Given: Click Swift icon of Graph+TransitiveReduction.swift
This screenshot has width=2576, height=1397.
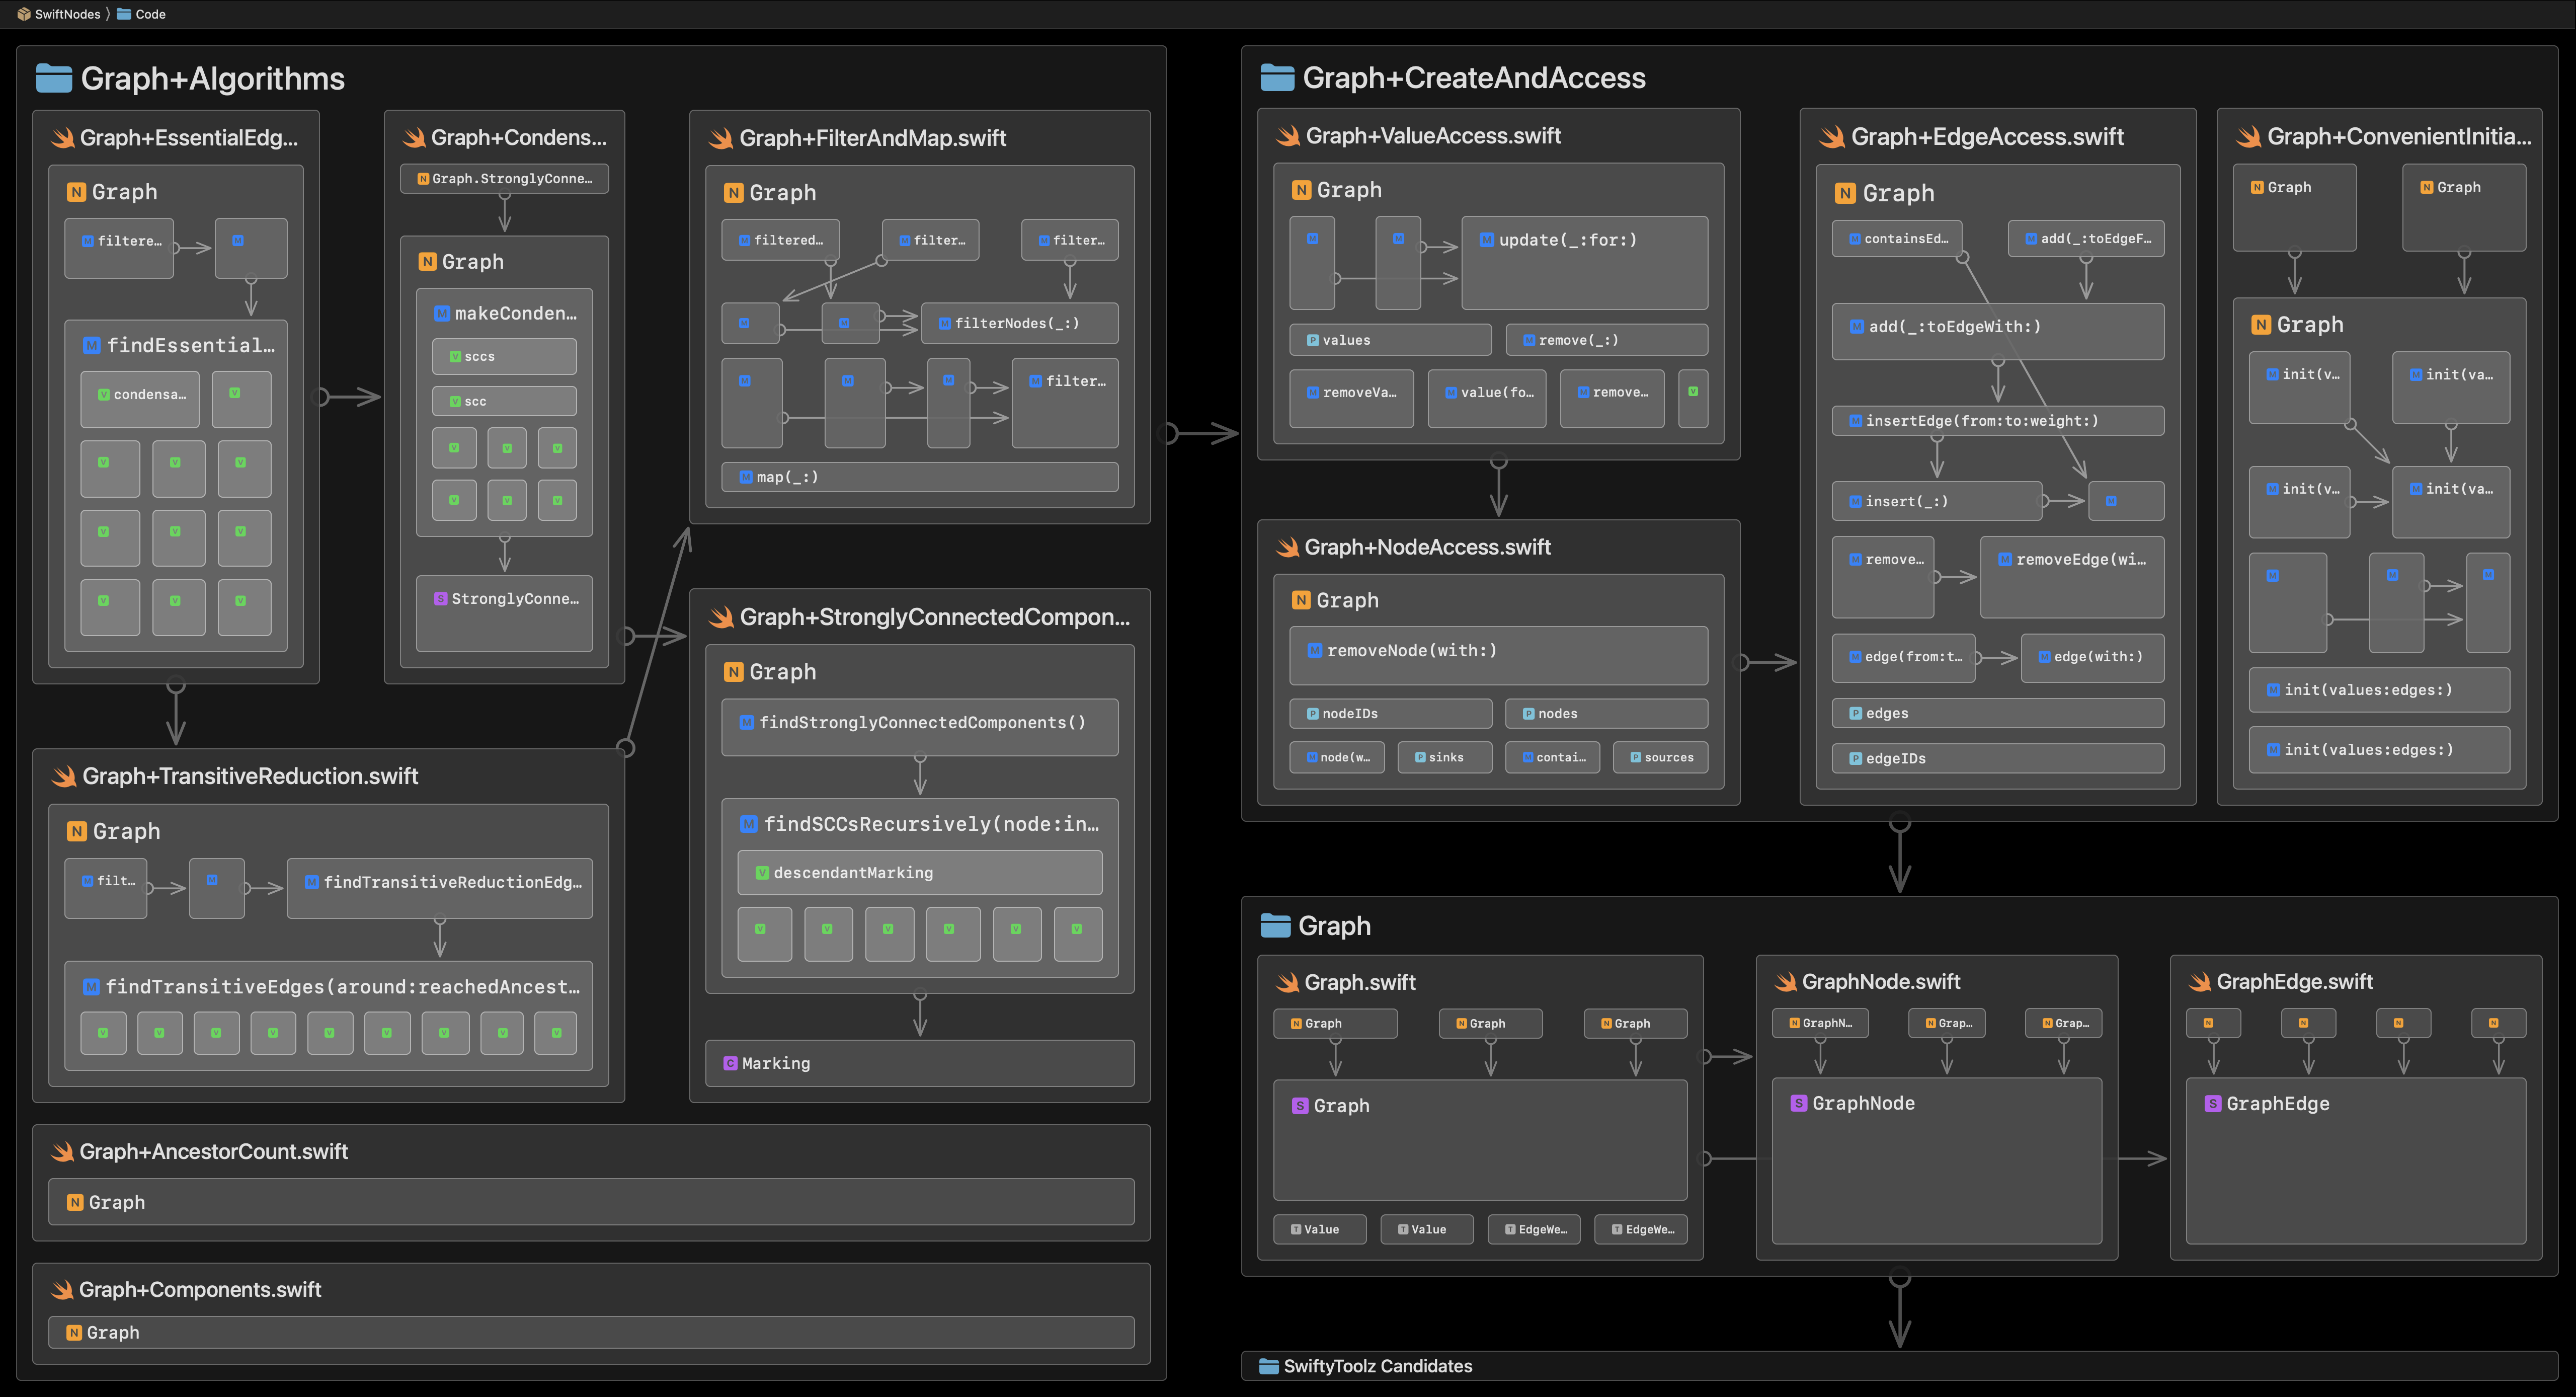Looking at the screenshot, I should pos(64,776).
